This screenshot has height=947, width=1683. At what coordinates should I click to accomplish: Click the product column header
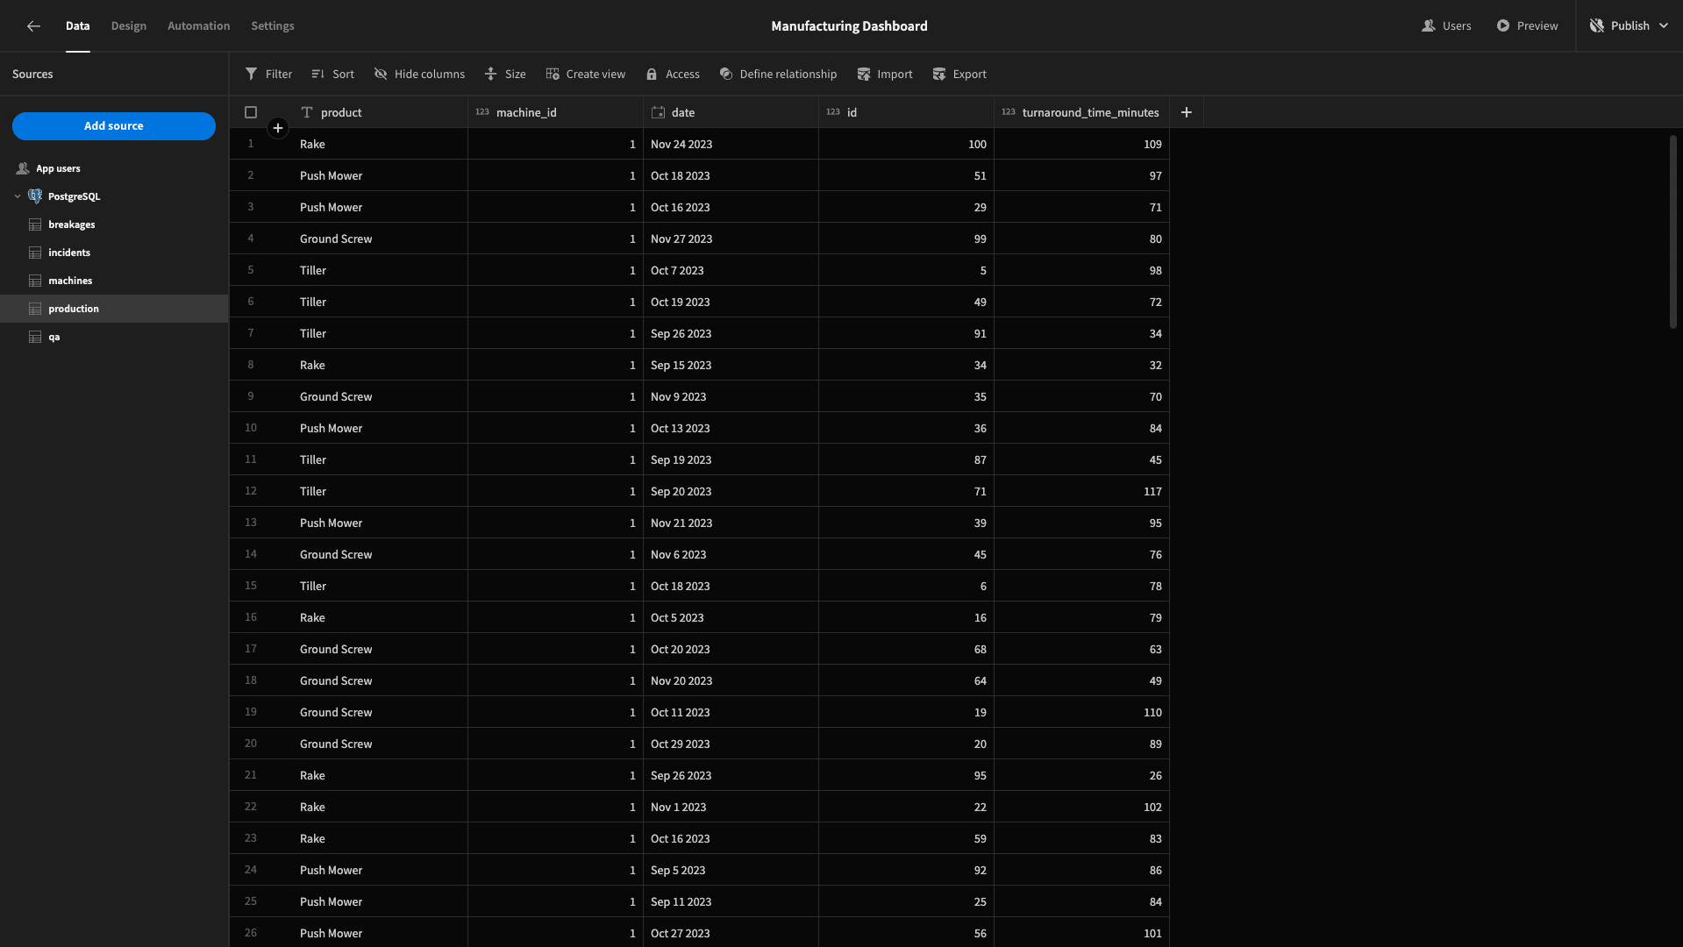click(380, 112)
